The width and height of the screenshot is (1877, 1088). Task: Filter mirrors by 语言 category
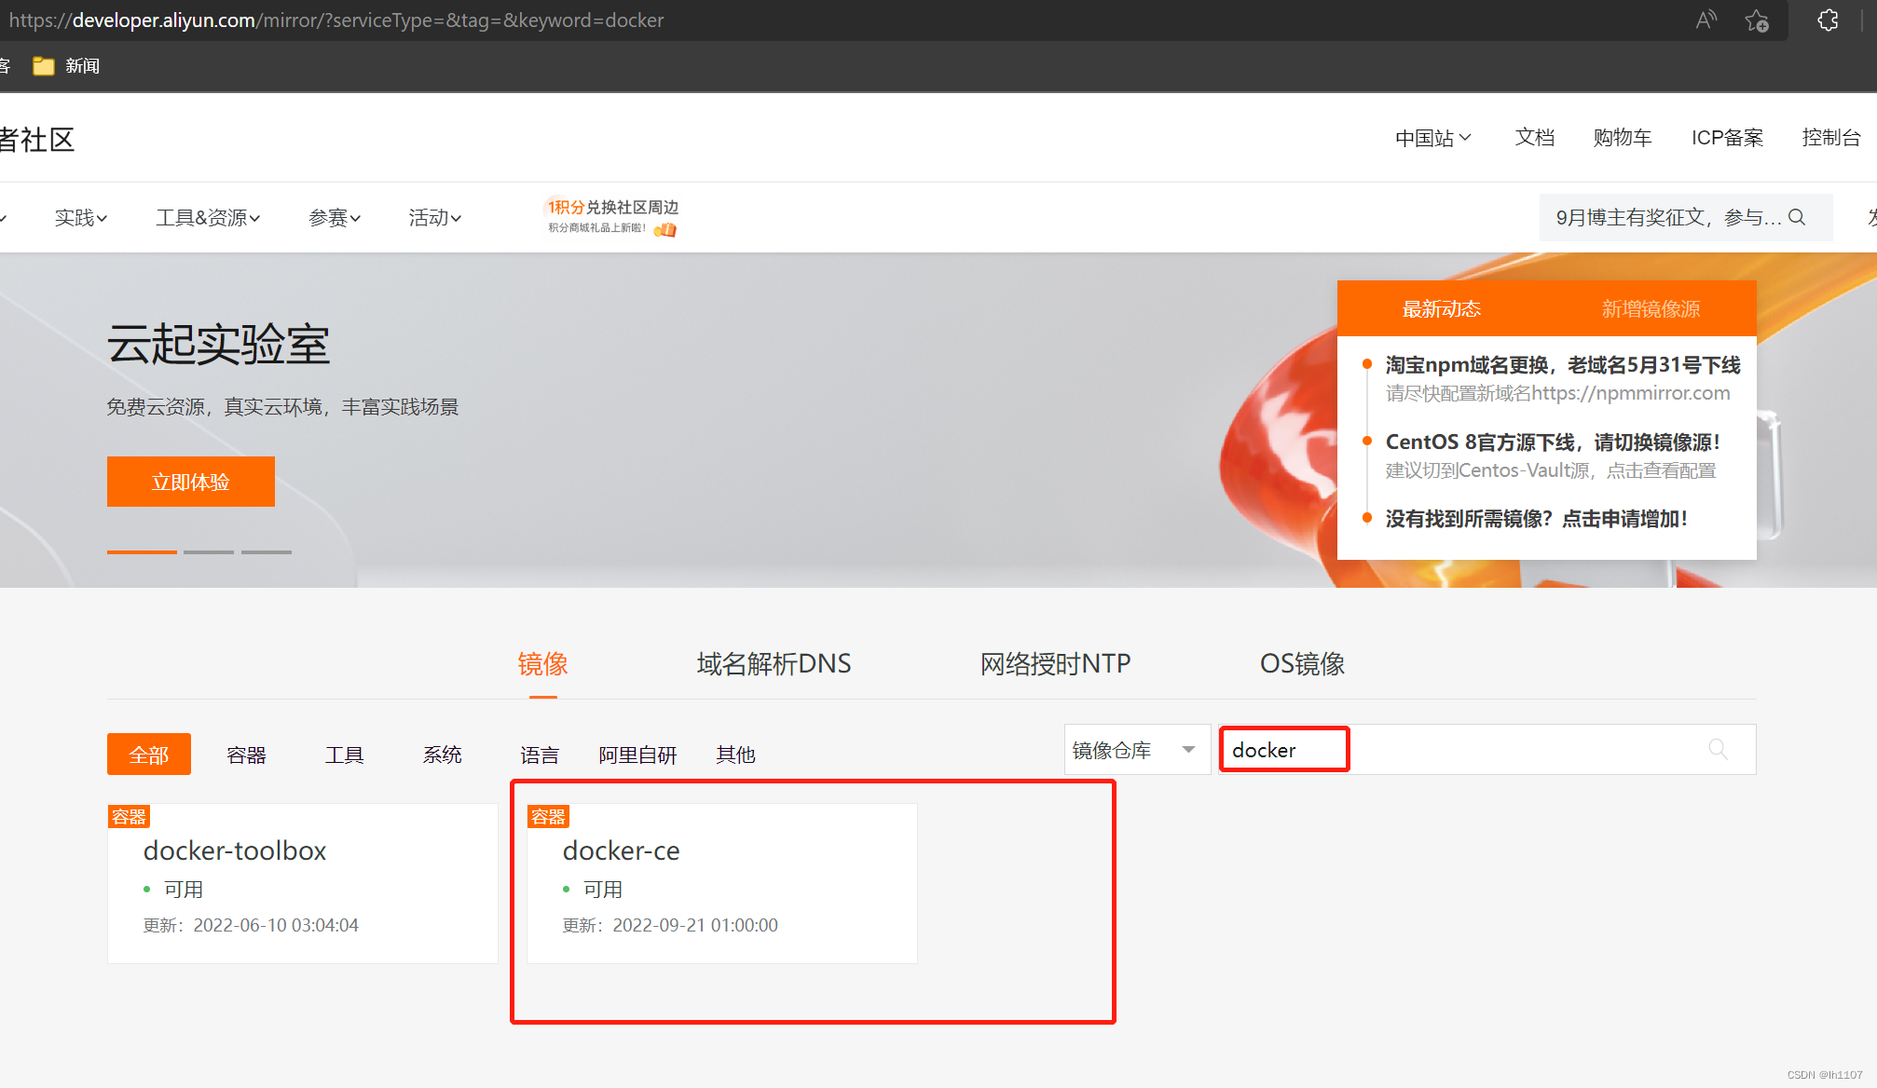pos(540,755)
